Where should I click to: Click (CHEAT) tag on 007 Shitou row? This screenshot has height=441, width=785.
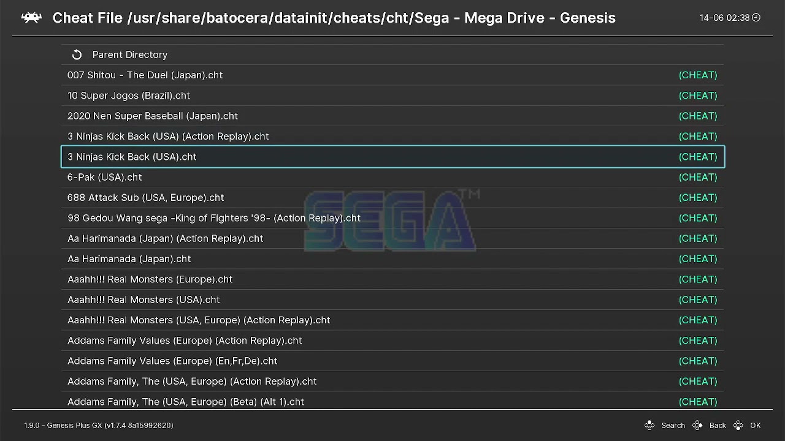(698, 75)
